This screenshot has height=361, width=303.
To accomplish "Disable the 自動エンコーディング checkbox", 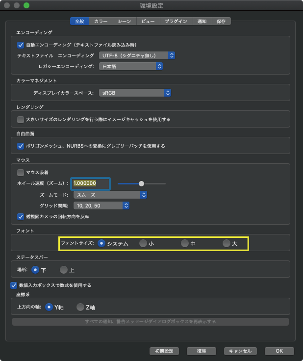I will [x=21, y=45].
